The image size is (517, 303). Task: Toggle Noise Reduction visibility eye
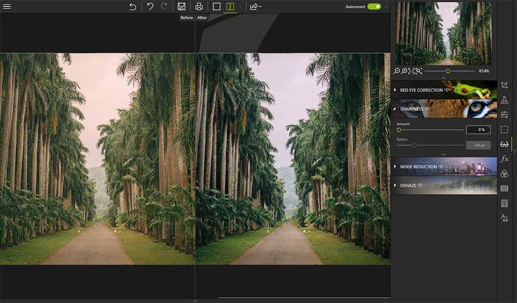point(441,167)
